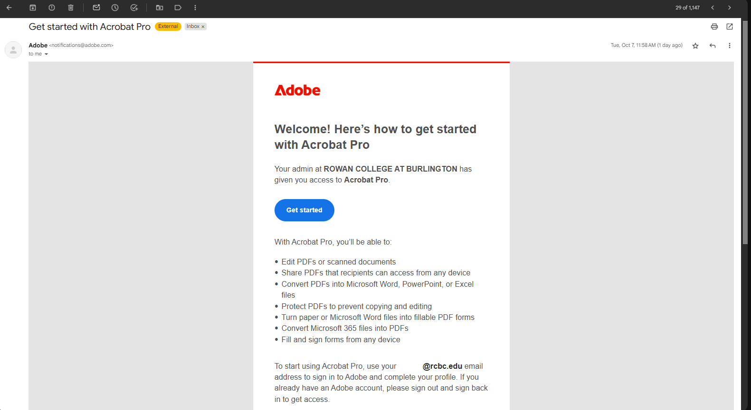The width and height of the screenshot is (751, 410).
Task: Open the Move to folder option
Action: [160, 8]
